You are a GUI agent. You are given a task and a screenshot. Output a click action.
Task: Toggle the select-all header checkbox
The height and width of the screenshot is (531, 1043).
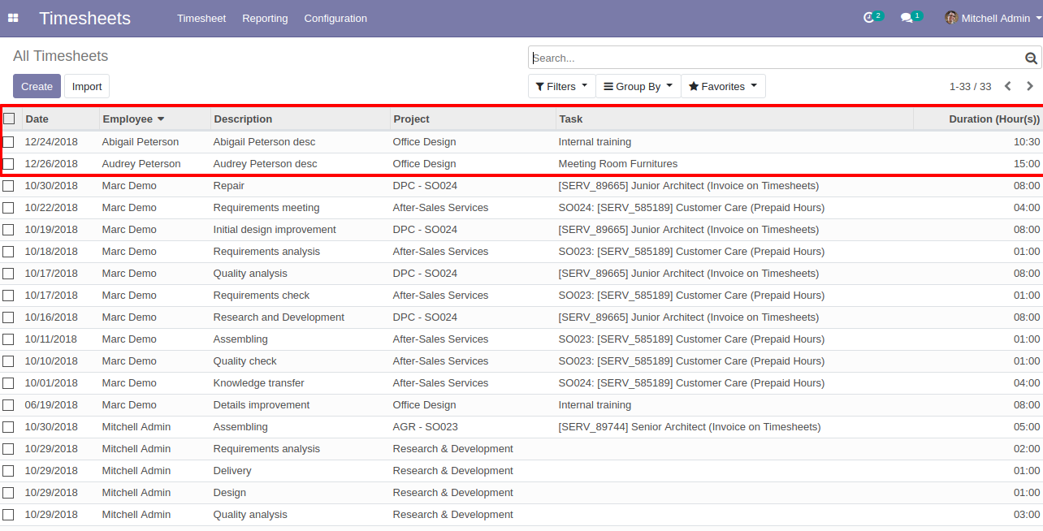[9, 119]
